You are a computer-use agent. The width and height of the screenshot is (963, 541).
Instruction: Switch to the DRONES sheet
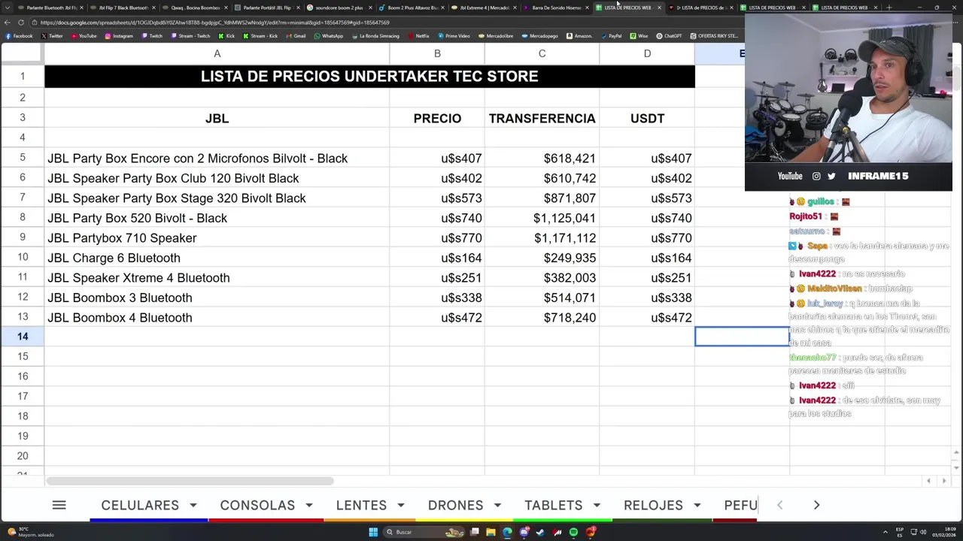[x=455, y=505]
